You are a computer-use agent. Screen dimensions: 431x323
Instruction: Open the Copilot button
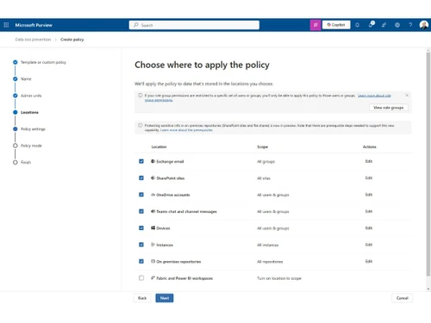pos(336,25)
